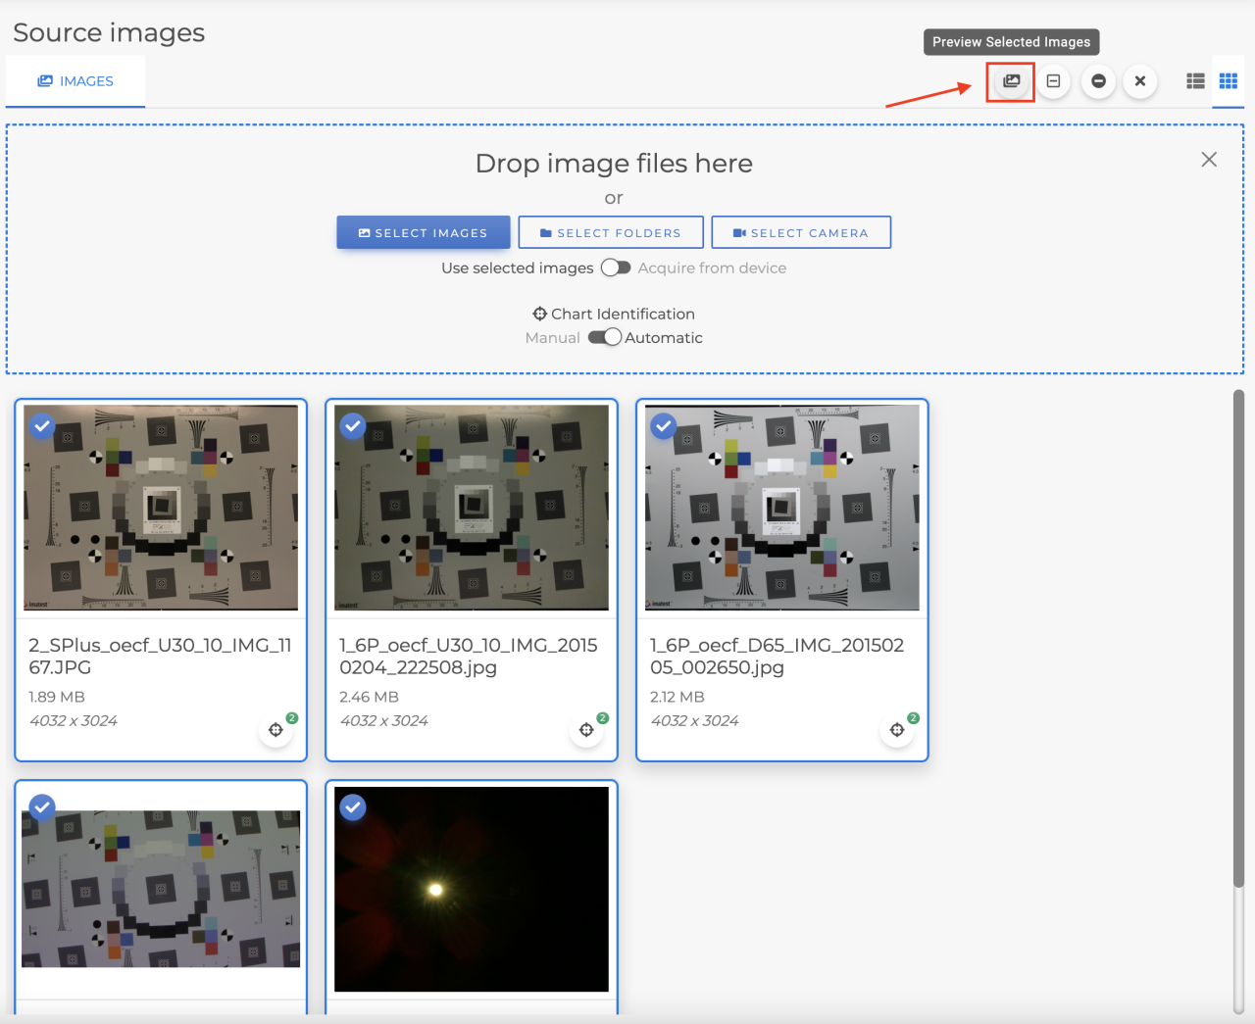Screen dimensions: 1255x1024
Task: Open chart identification on 1_6P_oecf_D65 card
Action: [897, 729]
